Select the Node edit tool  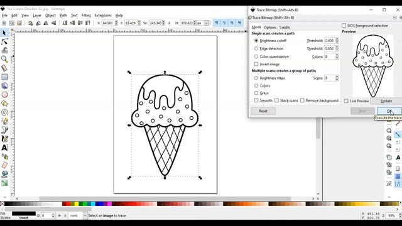pos(4,42)
